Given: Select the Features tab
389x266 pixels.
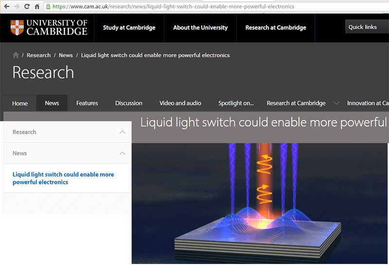Looking at the screenshot, I should coord(87,103).
